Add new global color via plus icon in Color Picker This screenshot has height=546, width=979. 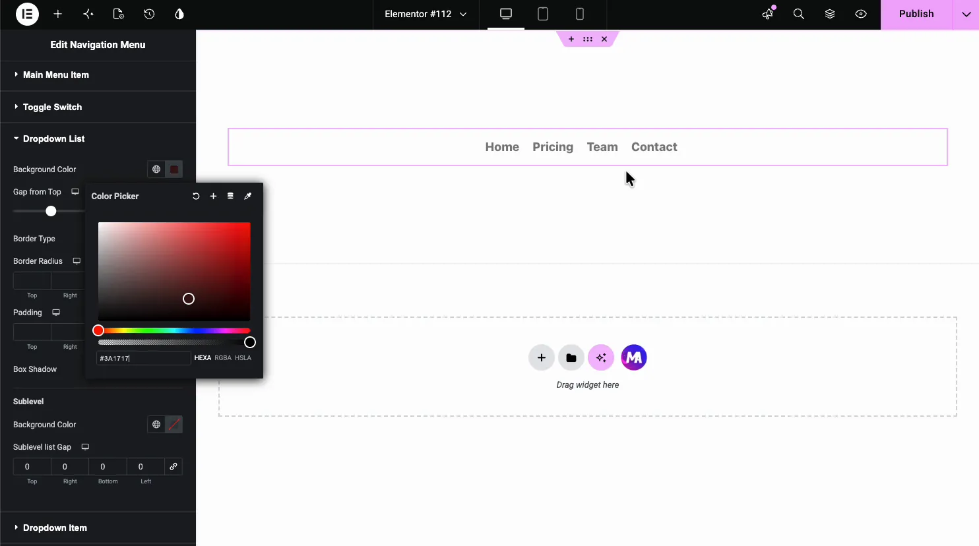point(213,197)
